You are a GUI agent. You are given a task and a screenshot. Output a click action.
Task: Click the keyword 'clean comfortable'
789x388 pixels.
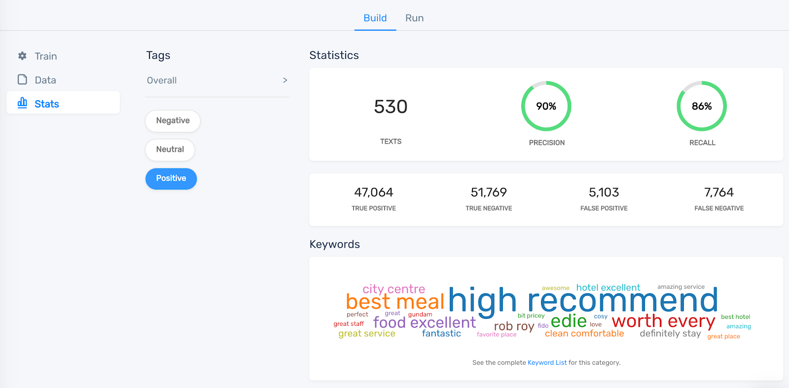click(584, 333)
